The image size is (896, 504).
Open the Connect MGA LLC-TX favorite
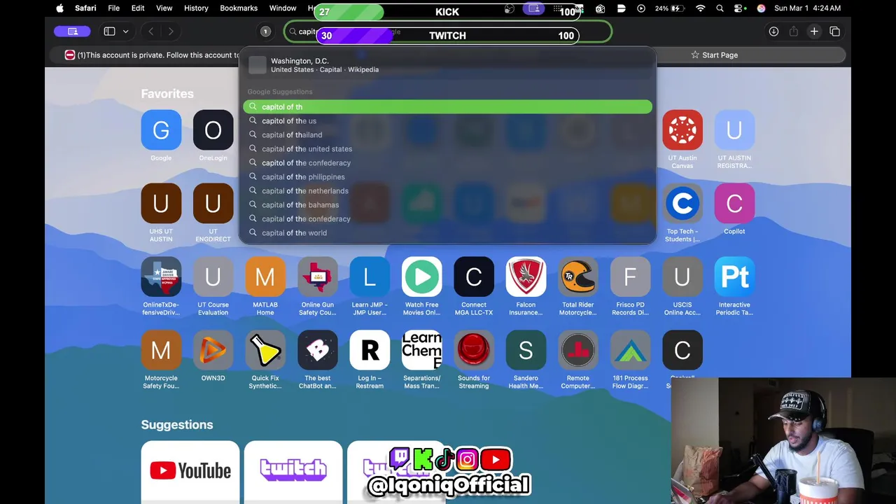(x=474, y=277)
